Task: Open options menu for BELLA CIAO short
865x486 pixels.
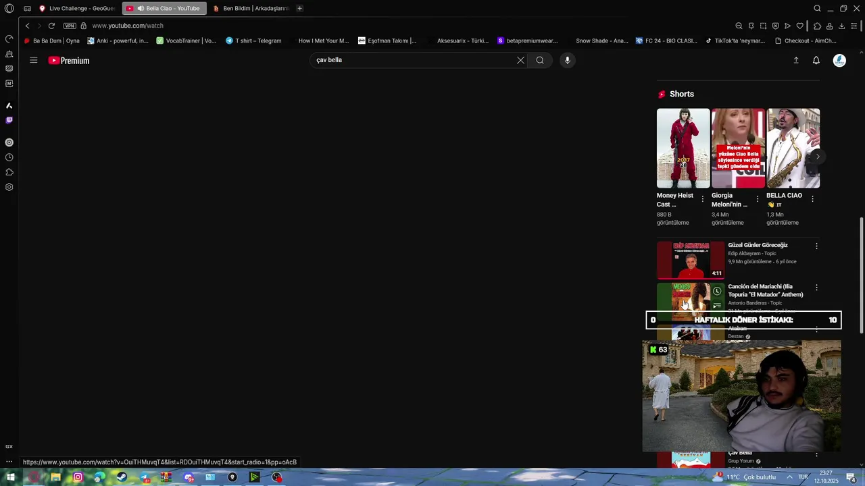Action: (x=812, y=199)
